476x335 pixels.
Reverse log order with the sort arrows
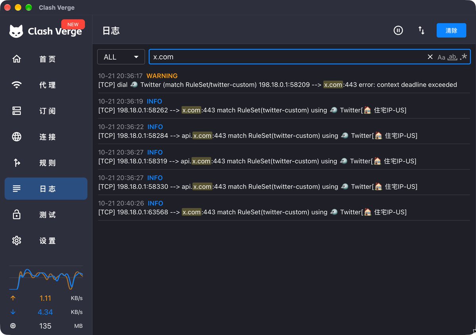[x=421, y=30]
